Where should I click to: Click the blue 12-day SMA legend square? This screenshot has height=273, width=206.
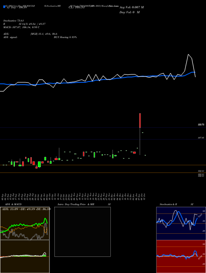(x=4, y=7)
